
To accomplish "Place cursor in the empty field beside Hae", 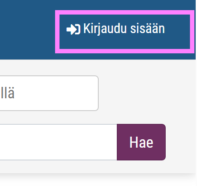I will (x=59, y=142).
